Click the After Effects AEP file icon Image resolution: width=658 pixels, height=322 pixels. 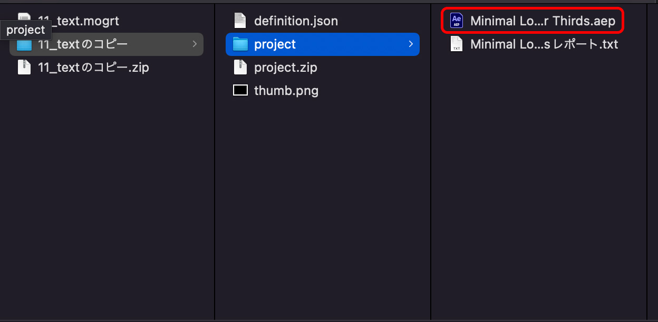pyautogui.click(x=457, y=21)
